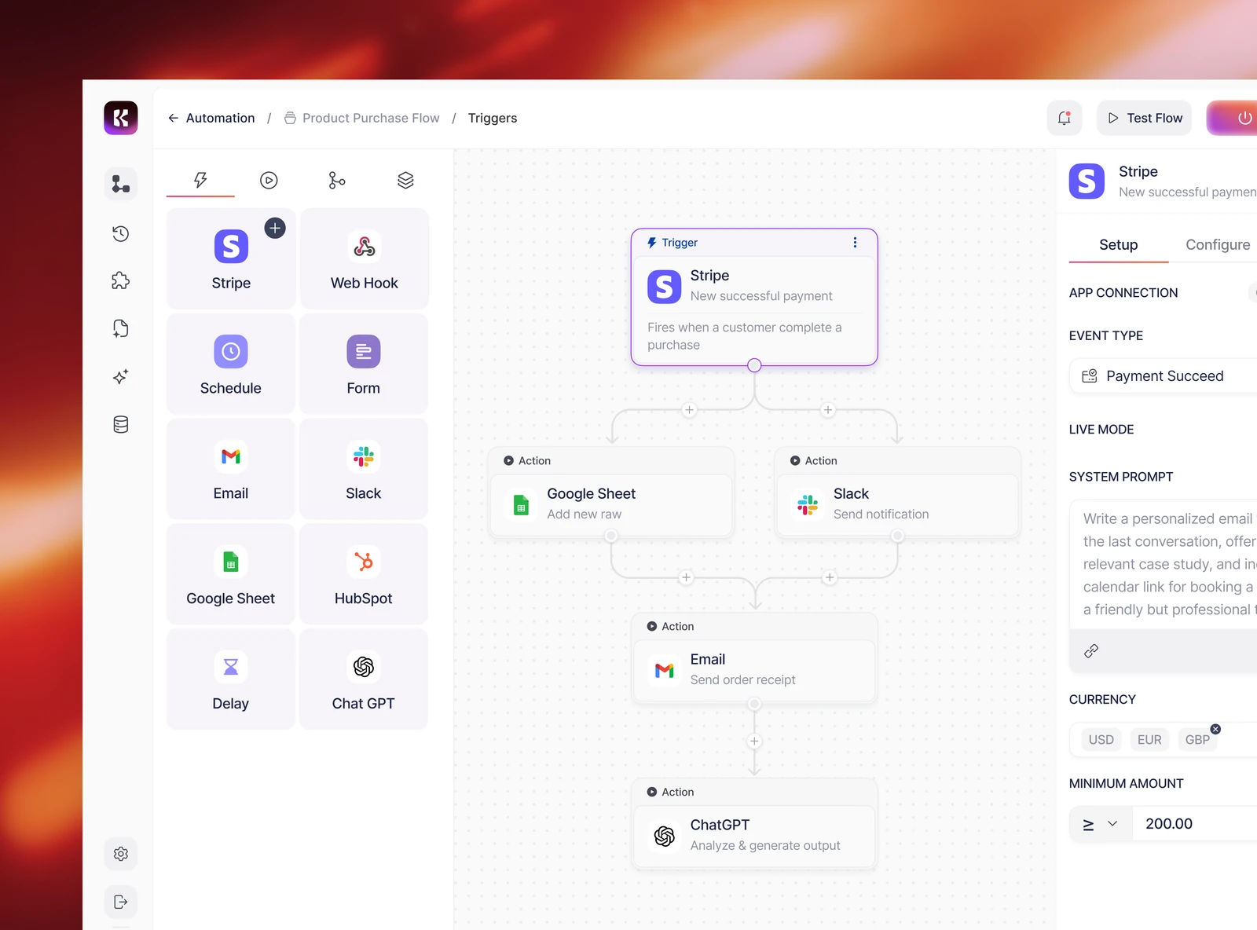Switch to the triggers lightning tab
Image resolution: width=1257 pixels, height=930 pixels.
[x=200, y=181]
